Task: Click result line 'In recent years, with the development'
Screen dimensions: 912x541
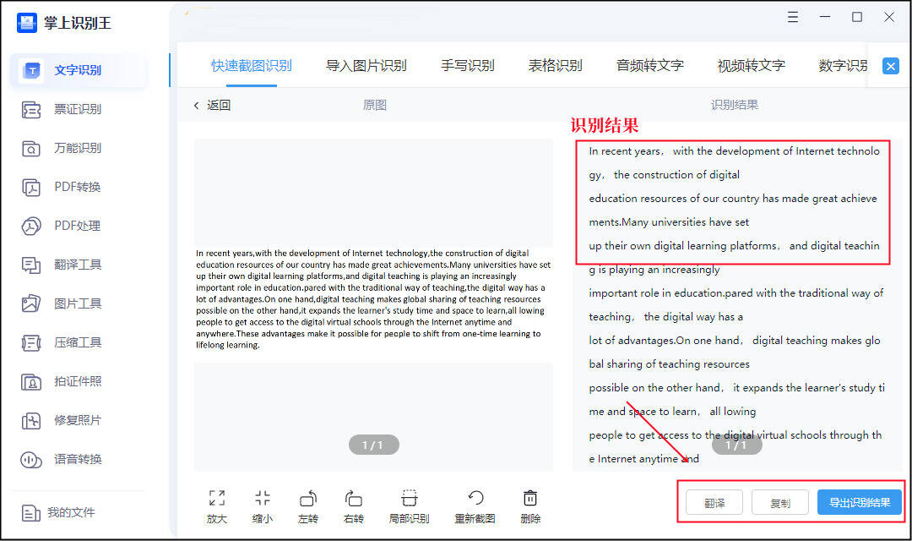Action: click(734, 151)
